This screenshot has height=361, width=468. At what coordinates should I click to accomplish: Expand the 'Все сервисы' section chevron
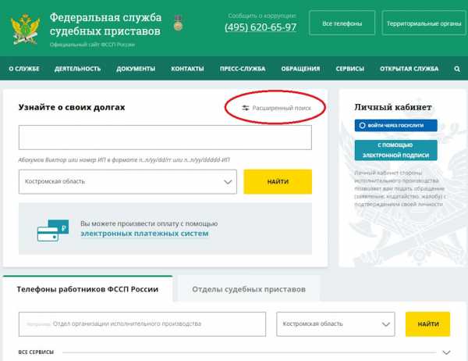[446, 352]
